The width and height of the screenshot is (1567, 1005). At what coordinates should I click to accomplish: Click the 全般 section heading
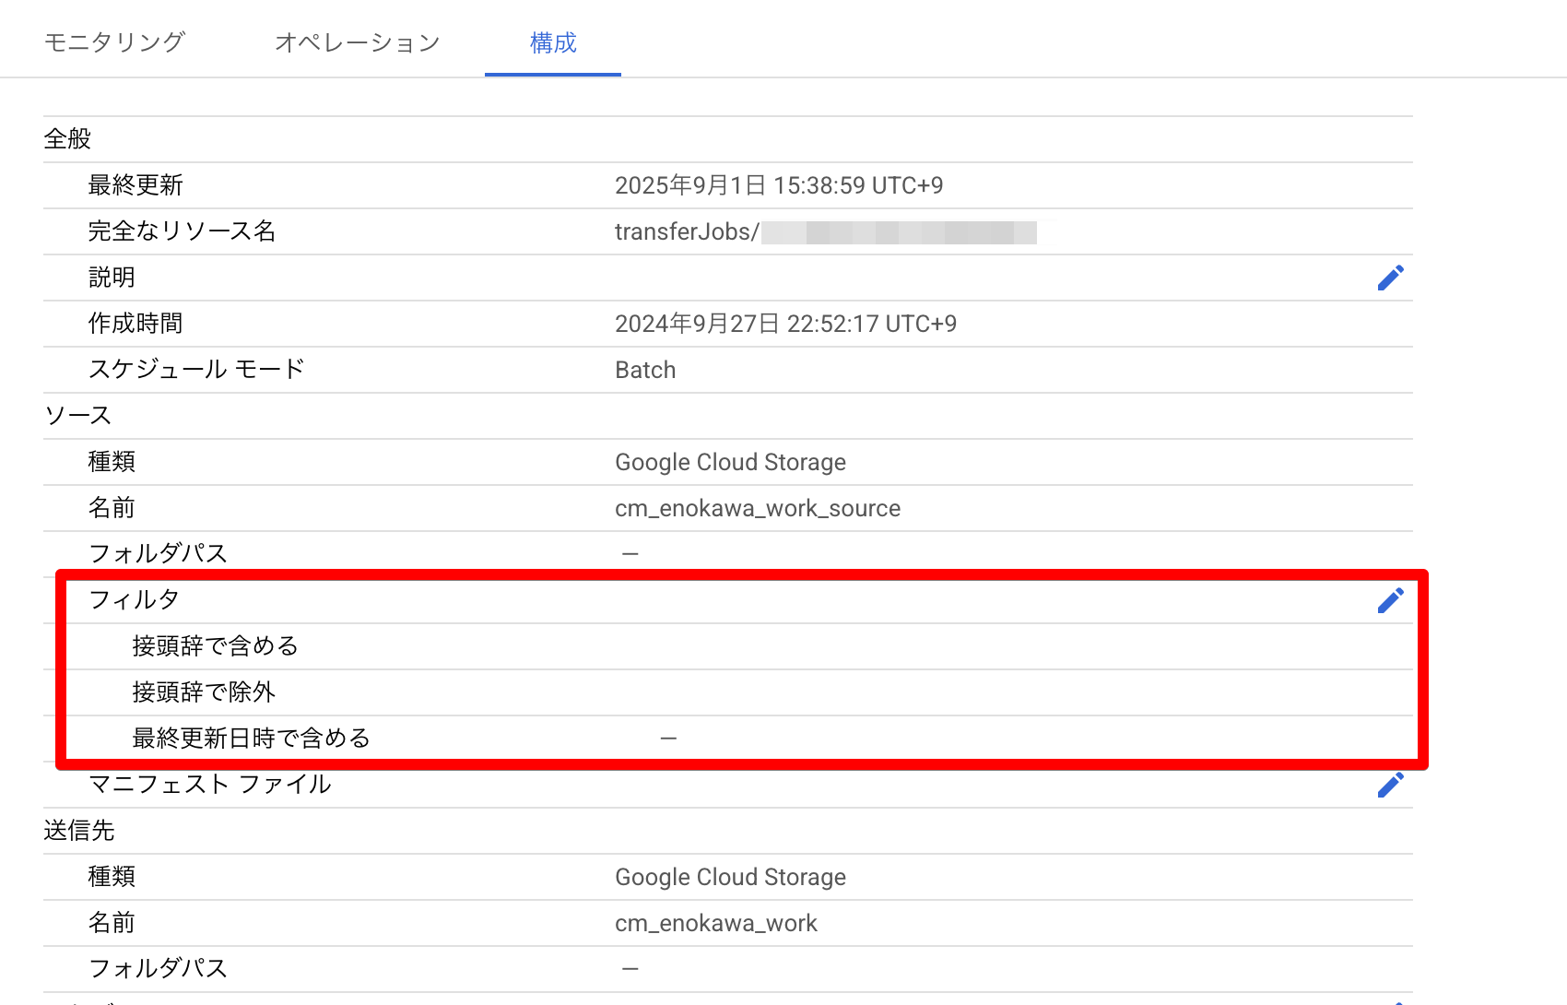[67, 139]
